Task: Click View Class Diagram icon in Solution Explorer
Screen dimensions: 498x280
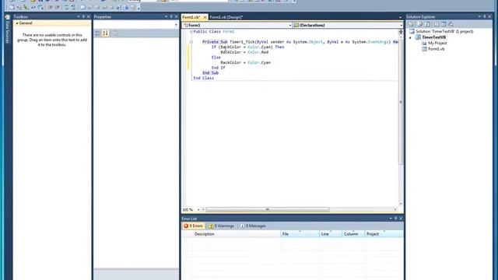Action: click(x=451, y=24)
